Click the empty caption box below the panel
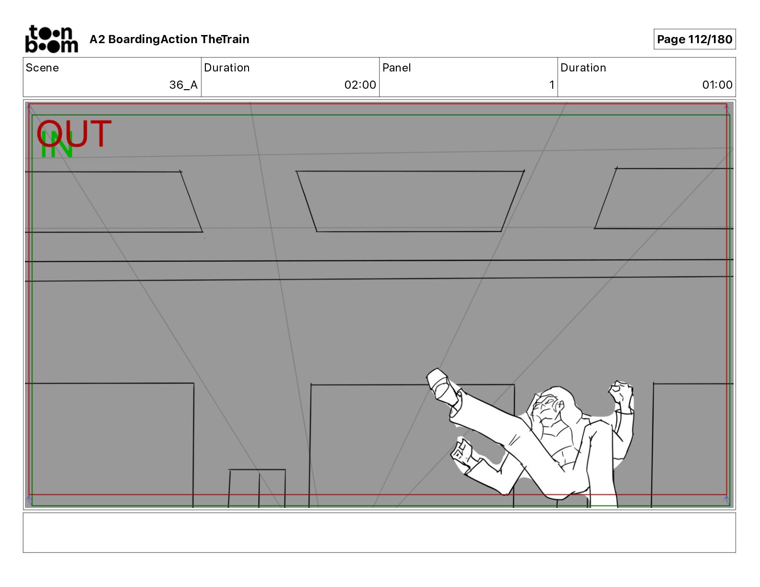760x587 pixels. [379, 532]
